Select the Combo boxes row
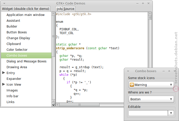 (26, 56)
